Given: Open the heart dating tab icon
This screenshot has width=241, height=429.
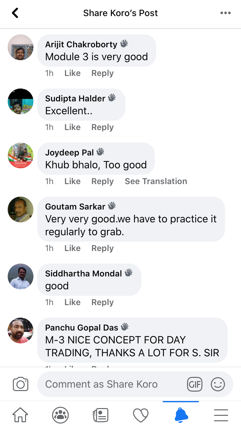Looking at the screenshot, I should click(141, 415).
